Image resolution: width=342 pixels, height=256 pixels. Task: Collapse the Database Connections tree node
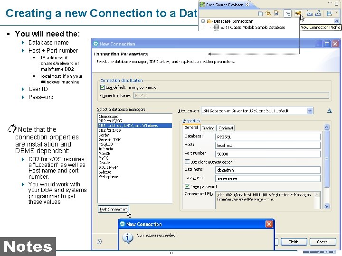[x=203, y=21]
